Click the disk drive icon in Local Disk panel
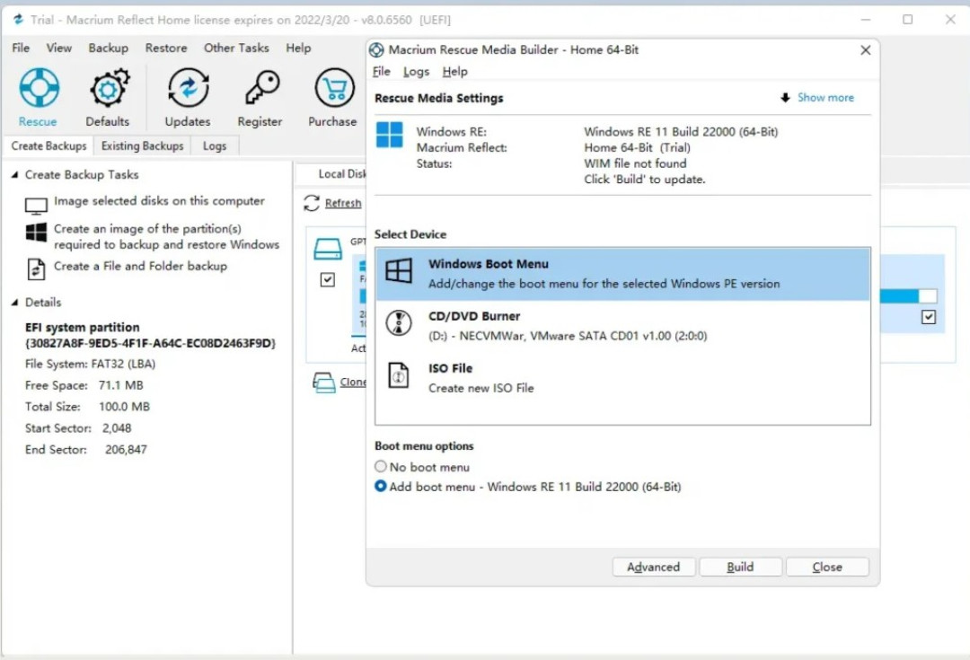The image size is (970, 660). pos(327,249)
